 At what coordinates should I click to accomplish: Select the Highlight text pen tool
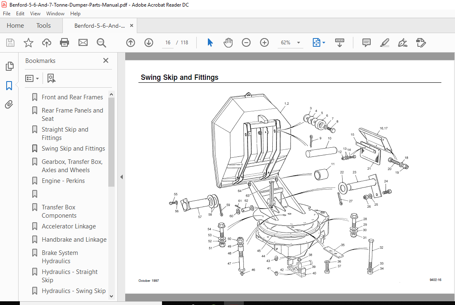[x=384, y=43]
